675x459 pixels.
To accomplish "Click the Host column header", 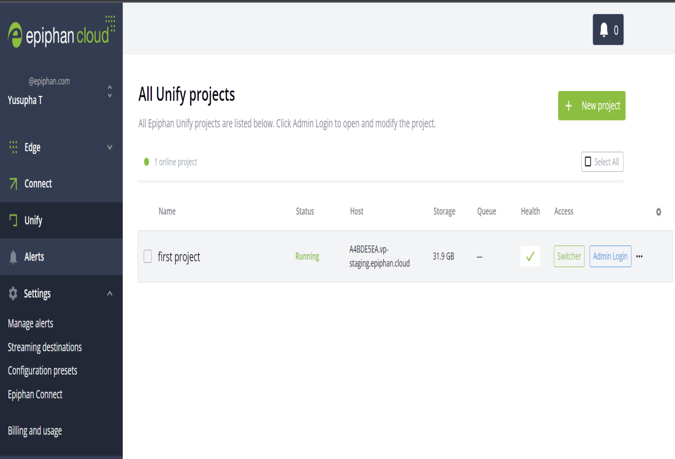I will pos(356,211).
